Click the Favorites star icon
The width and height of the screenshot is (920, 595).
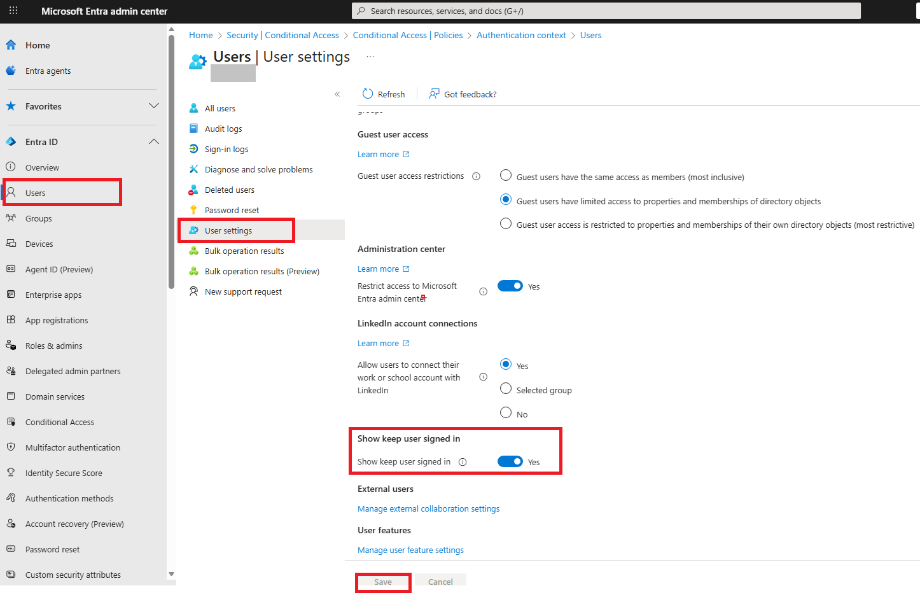[11, 106]
